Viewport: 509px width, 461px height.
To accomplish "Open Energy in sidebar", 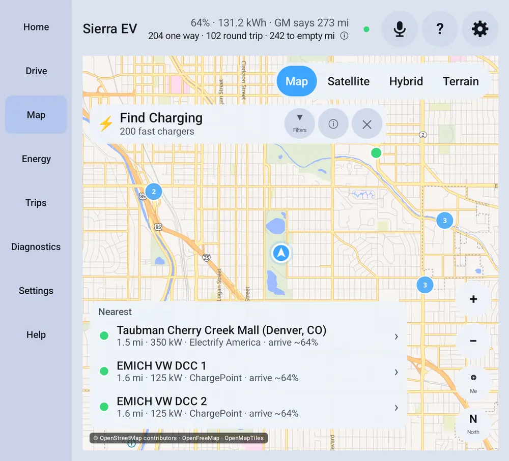I will [x=36, y=159].
